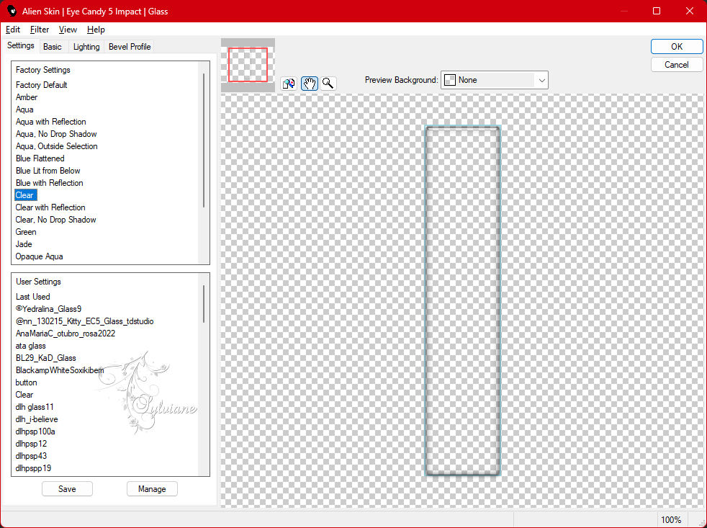The height and width of the screenshot is (528, 707).
Task: Select AnaMariaC_otubro_rosa2022 user setting
Action: [x=66, y=333]
